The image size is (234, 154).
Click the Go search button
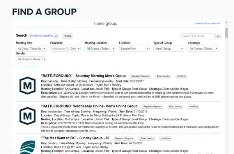point(218,36)
